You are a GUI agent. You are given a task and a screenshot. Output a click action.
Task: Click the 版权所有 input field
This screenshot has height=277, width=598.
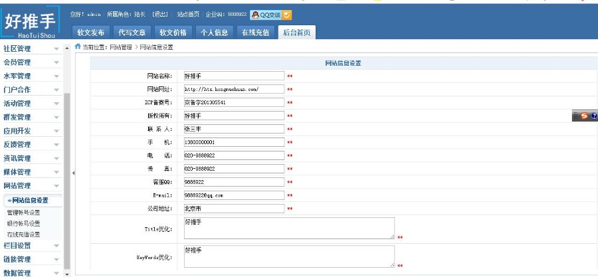pos(234,116)
